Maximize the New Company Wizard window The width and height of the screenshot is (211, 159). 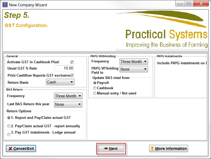[x=189, y=3]
